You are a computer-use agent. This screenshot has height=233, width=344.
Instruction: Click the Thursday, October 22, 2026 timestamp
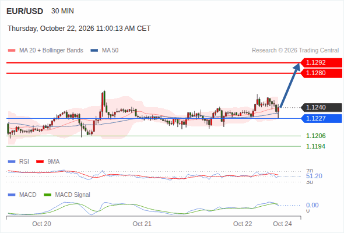click(x=79, y=29)
